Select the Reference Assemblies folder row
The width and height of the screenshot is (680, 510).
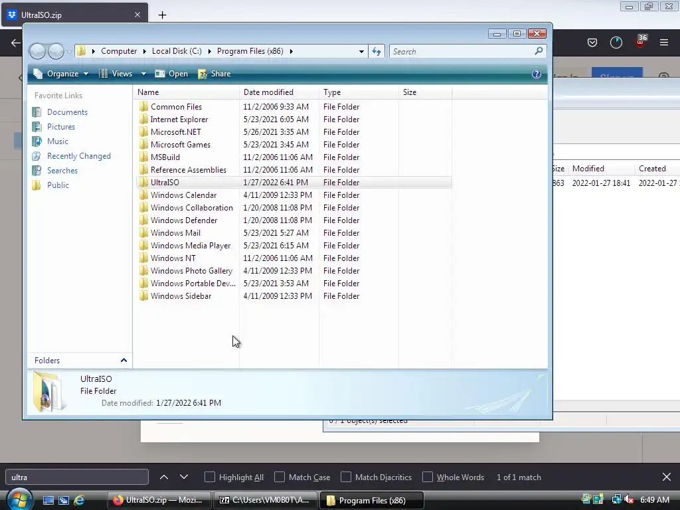click(294, 170)
